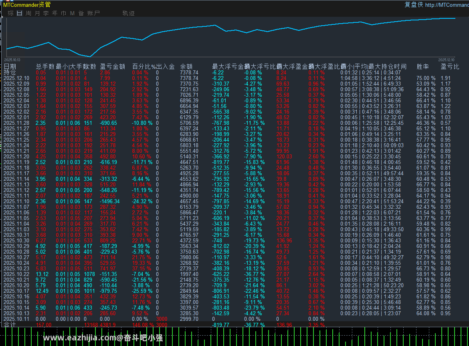Click the total lots value 13.12
Viewport: 469px width, 346px height.
click(42, 274)
